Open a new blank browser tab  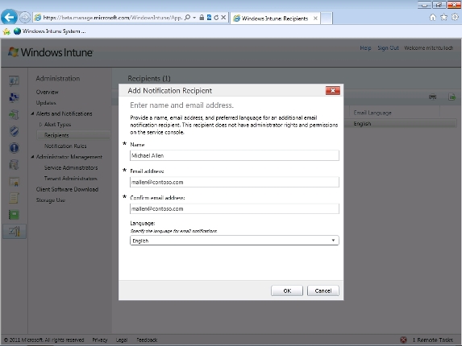(x=327, y=19)
